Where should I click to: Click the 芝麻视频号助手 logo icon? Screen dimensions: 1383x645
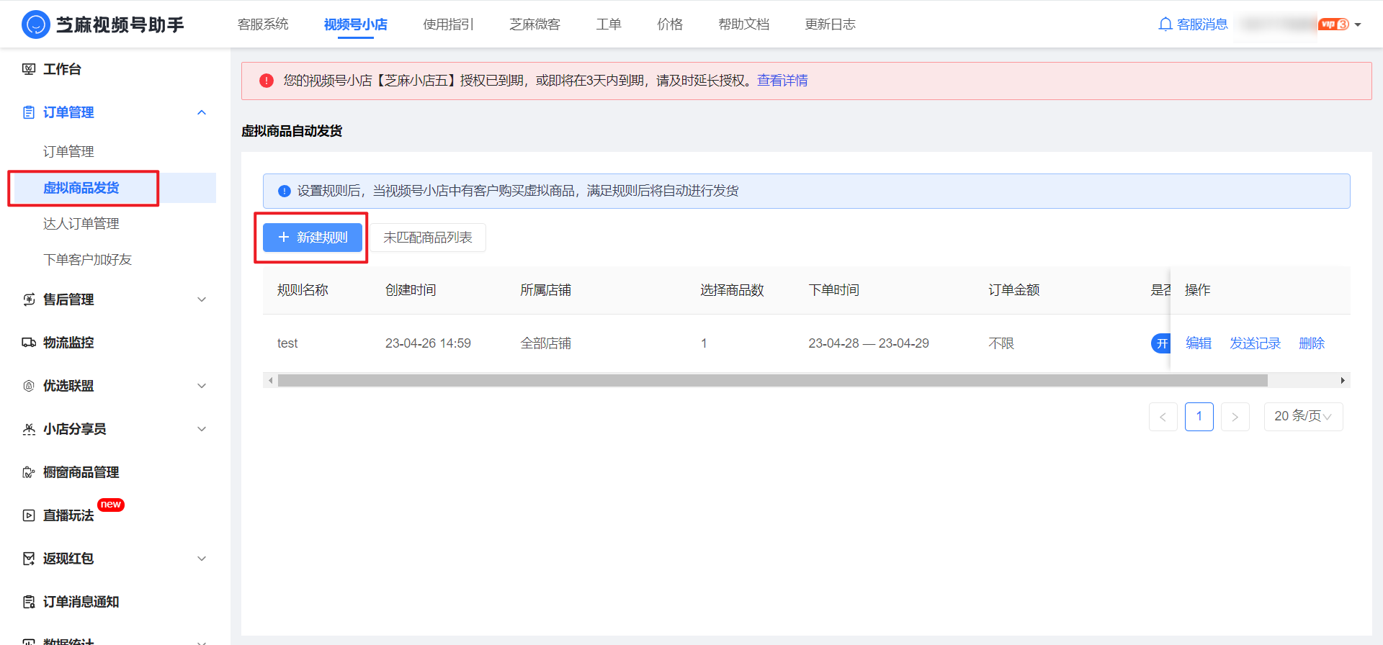pos(35,24)
